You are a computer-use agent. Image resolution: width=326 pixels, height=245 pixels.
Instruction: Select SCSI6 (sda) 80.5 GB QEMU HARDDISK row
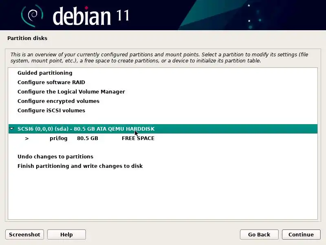[x=163, y=129]
